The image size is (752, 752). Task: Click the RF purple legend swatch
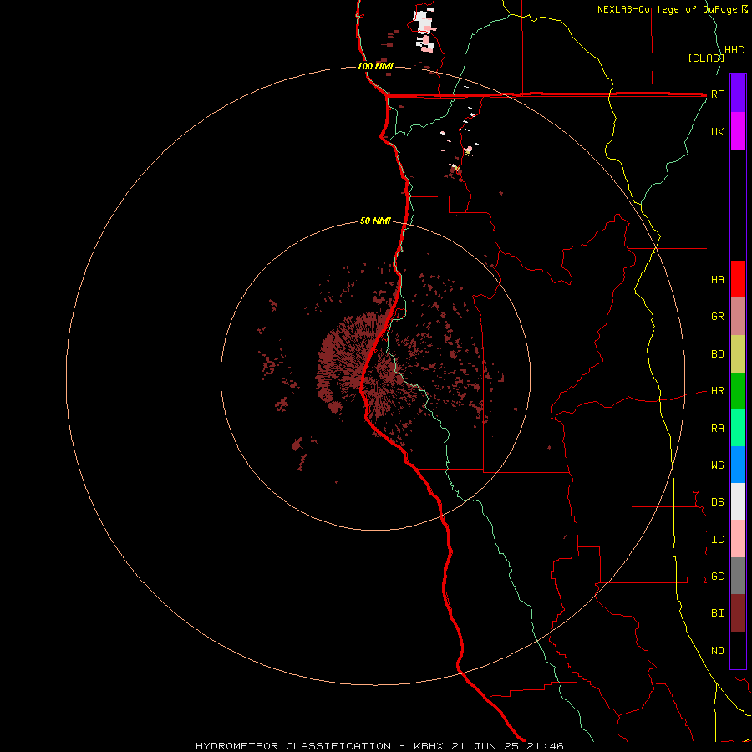click(x=738, y=94)
